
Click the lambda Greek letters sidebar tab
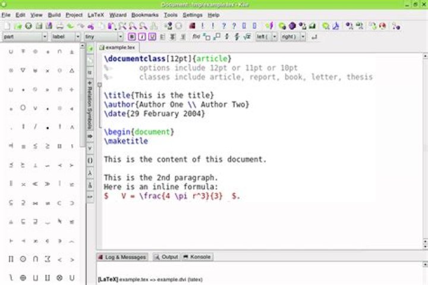click(x=90, y=173)
